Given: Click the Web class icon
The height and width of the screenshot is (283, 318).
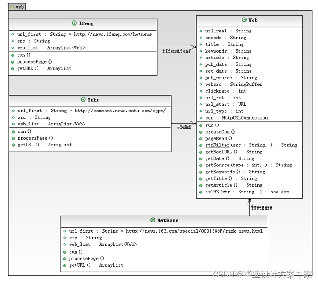Looking at the screenshot, I should pos(244,20).
